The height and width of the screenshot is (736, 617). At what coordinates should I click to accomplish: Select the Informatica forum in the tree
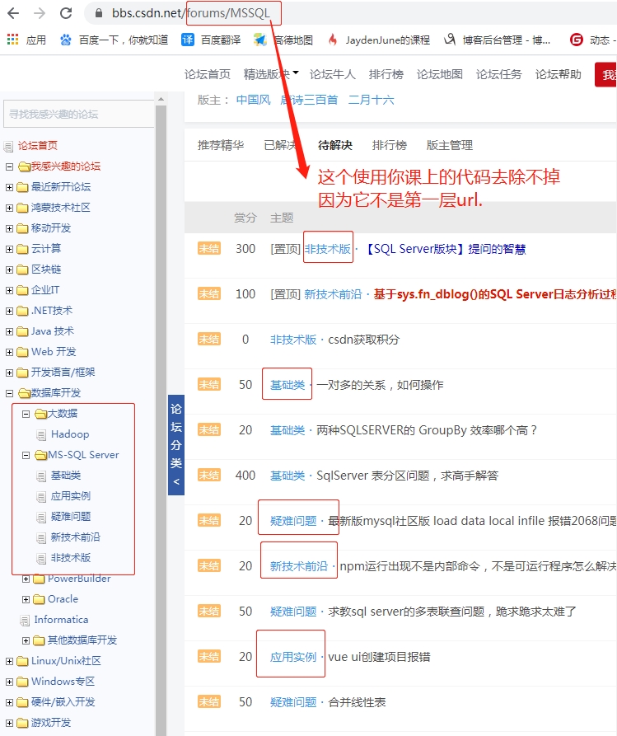(61, 620)
